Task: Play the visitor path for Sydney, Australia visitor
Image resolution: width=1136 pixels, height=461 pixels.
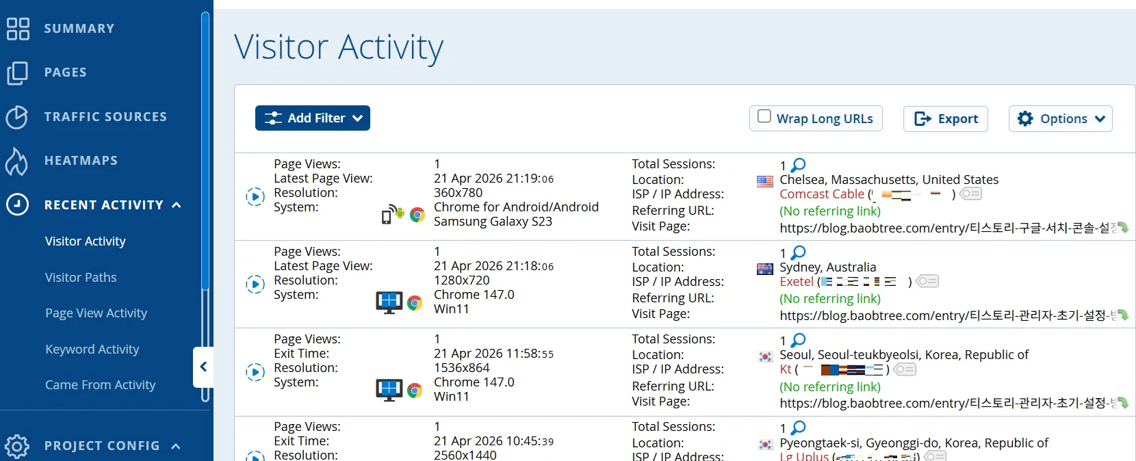Action: point(255,285)
